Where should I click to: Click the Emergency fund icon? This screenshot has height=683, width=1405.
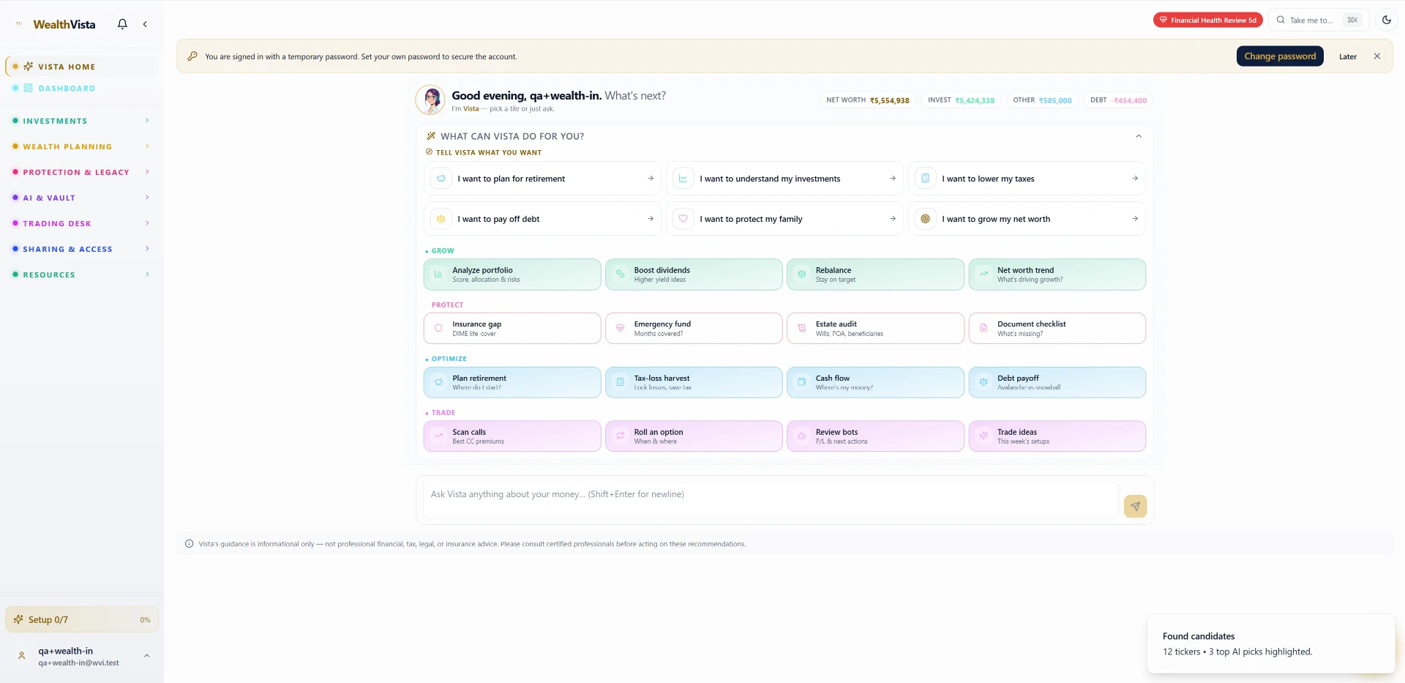pyautogui.click(x=620, y=328)
